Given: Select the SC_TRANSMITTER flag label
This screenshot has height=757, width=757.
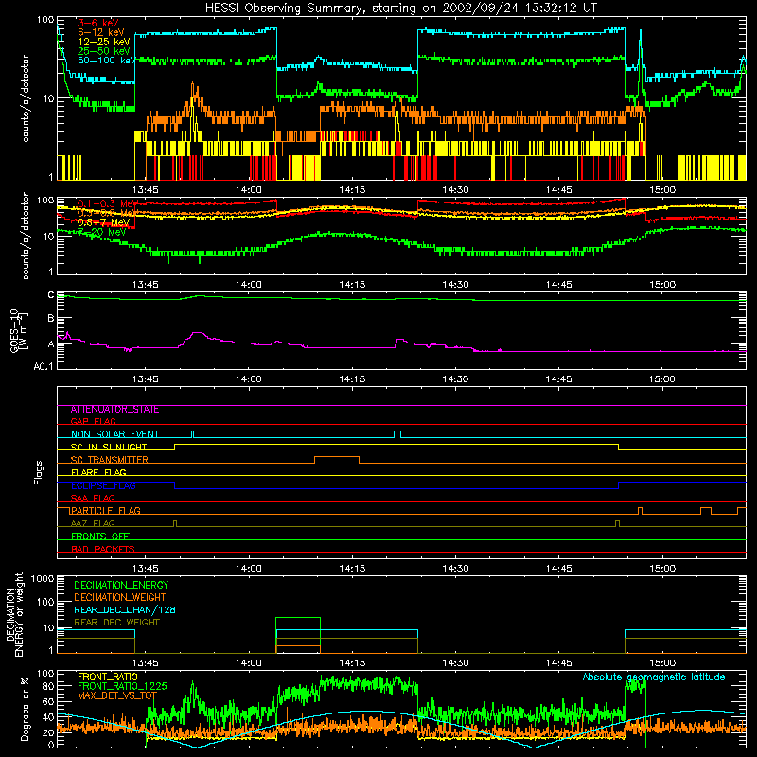Looking at the screenshot, I should pos(109,460).
